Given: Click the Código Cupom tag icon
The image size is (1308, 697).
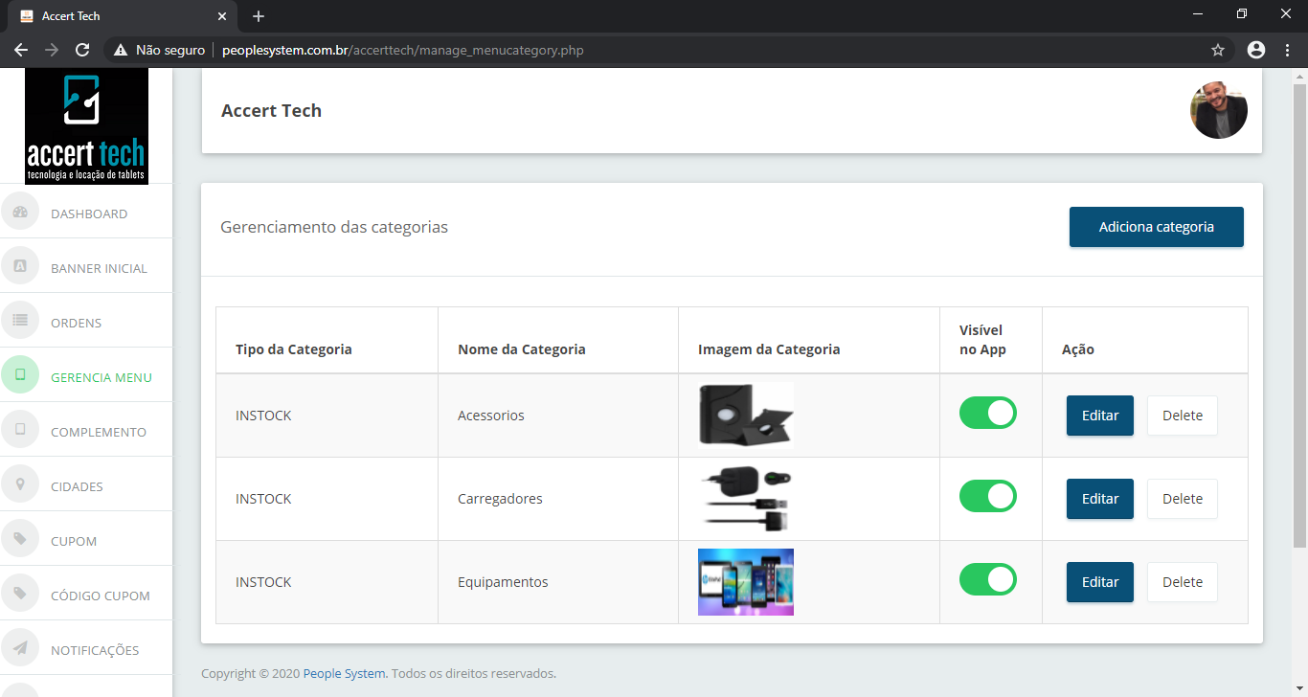Looking at the screenshot, I should [x=20, y=594].
